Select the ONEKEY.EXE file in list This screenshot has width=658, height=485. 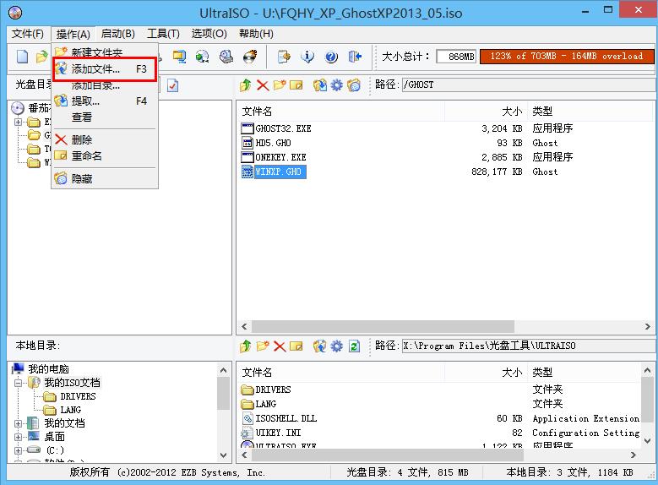pyautogui.click(x=280, y=157)
